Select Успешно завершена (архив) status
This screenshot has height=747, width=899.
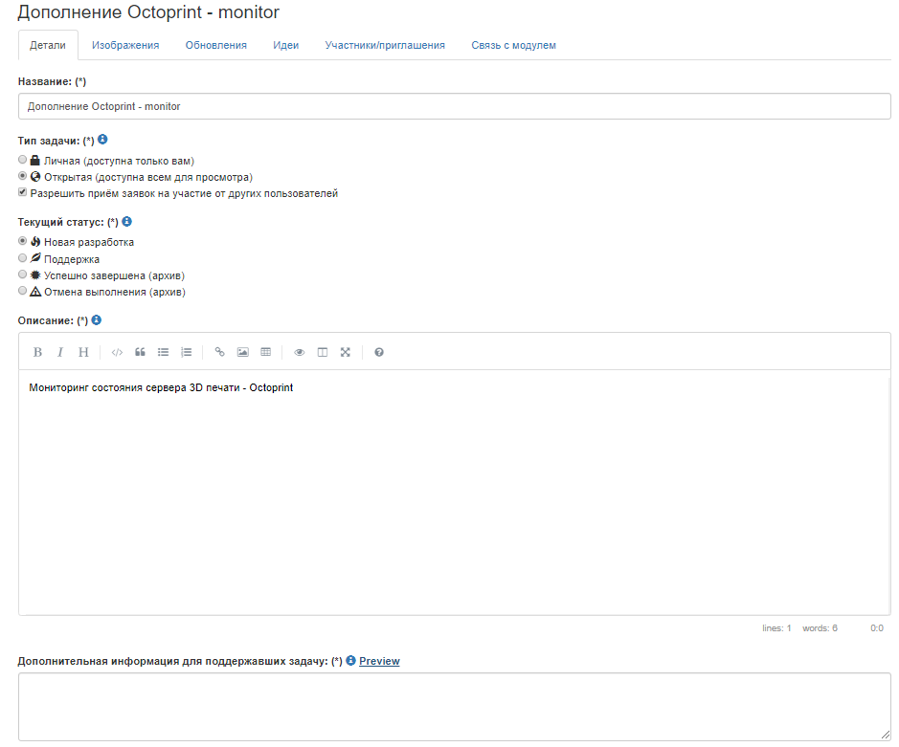(x=22, y=275)
